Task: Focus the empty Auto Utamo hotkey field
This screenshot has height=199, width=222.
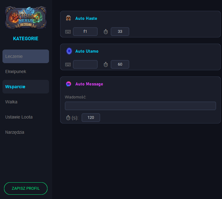Action: click(85, 64)
